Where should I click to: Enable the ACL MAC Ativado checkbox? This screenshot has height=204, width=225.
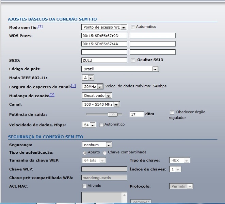click(84, 186)
